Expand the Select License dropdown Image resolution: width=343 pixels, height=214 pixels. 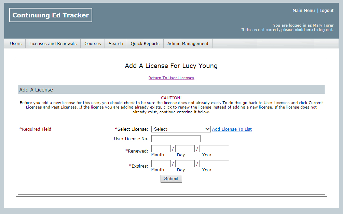coord(181,129)
